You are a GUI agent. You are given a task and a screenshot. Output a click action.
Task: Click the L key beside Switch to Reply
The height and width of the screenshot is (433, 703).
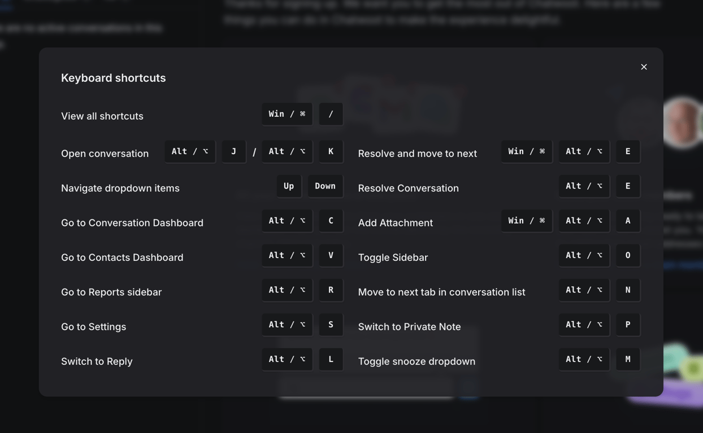tap(331, 359)
